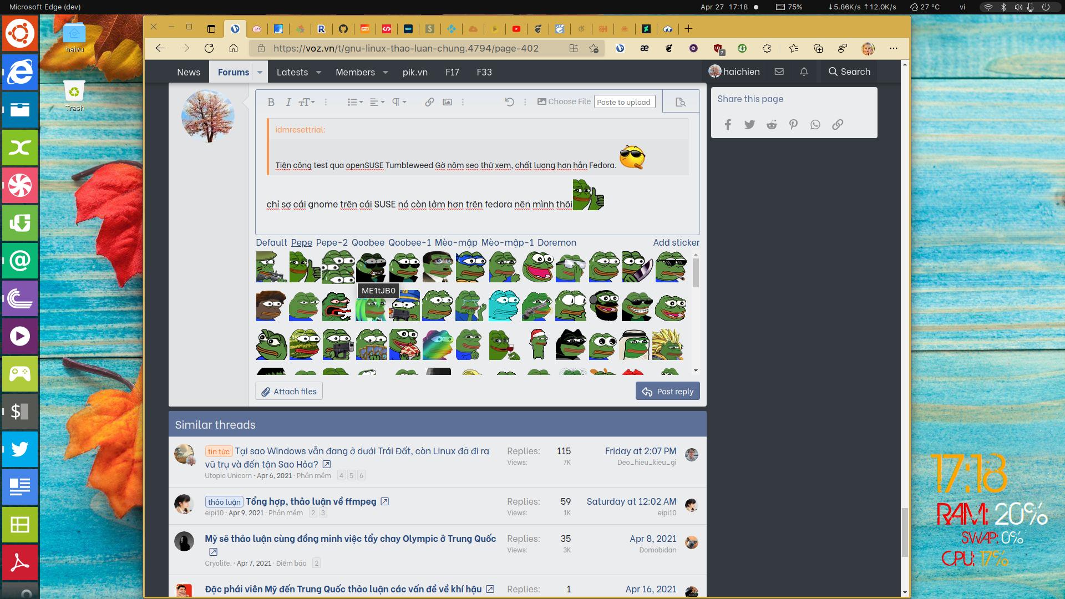1065x599 pixels.
Task: Open the Twitter app in the dock
Action: coord(20,449)
